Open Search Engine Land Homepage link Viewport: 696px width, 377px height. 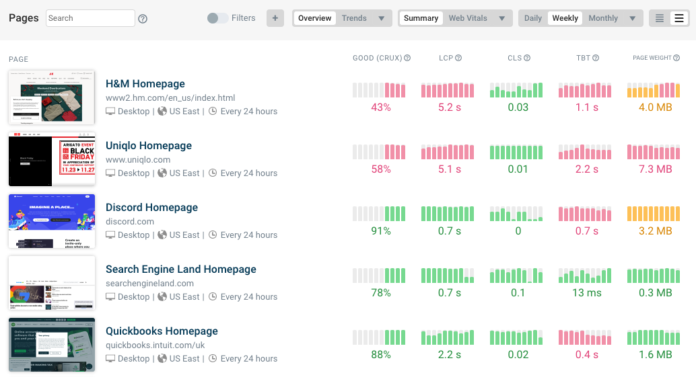(x=180, y=269)
